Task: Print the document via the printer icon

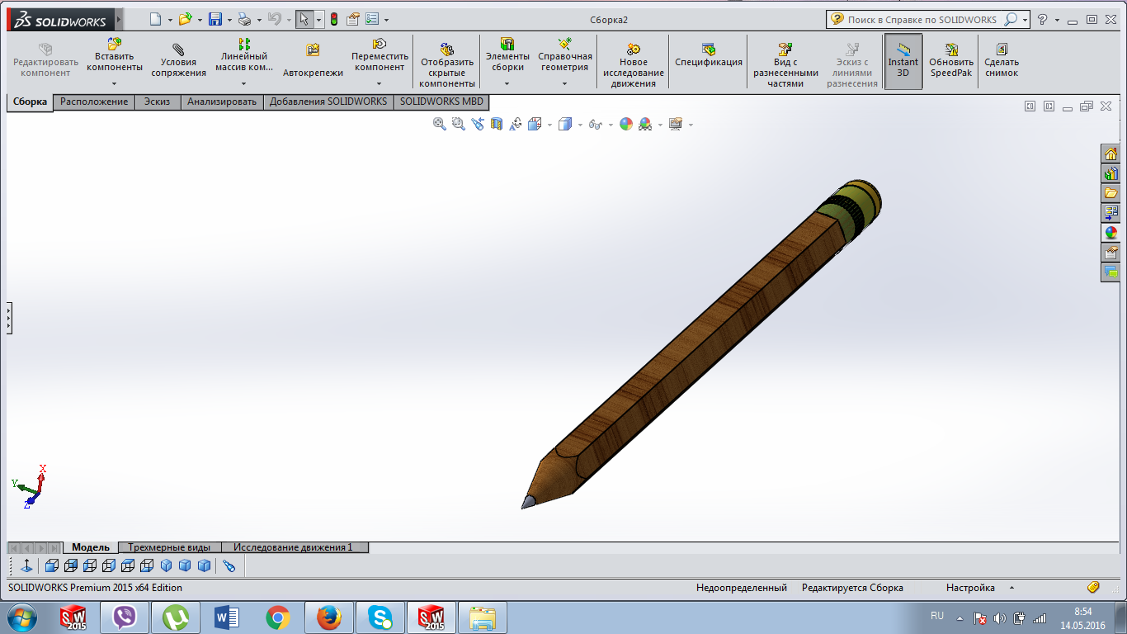Action: click(244, 19)
